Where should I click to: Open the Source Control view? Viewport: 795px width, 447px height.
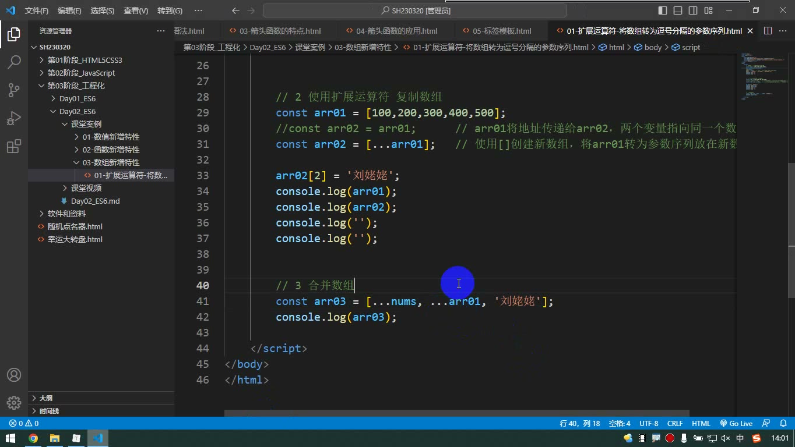tap(14, 90)
